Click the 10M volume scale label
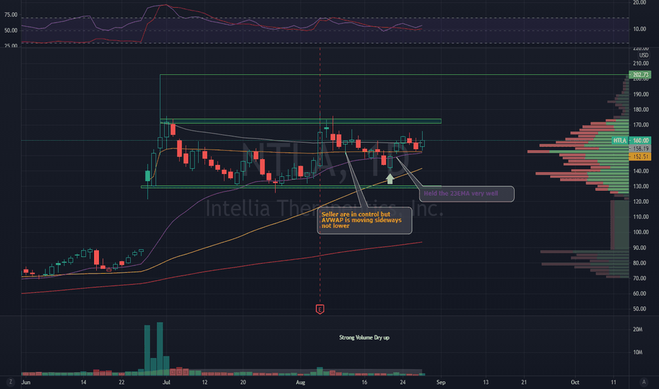Screen dimensions: 659x389 638,352
